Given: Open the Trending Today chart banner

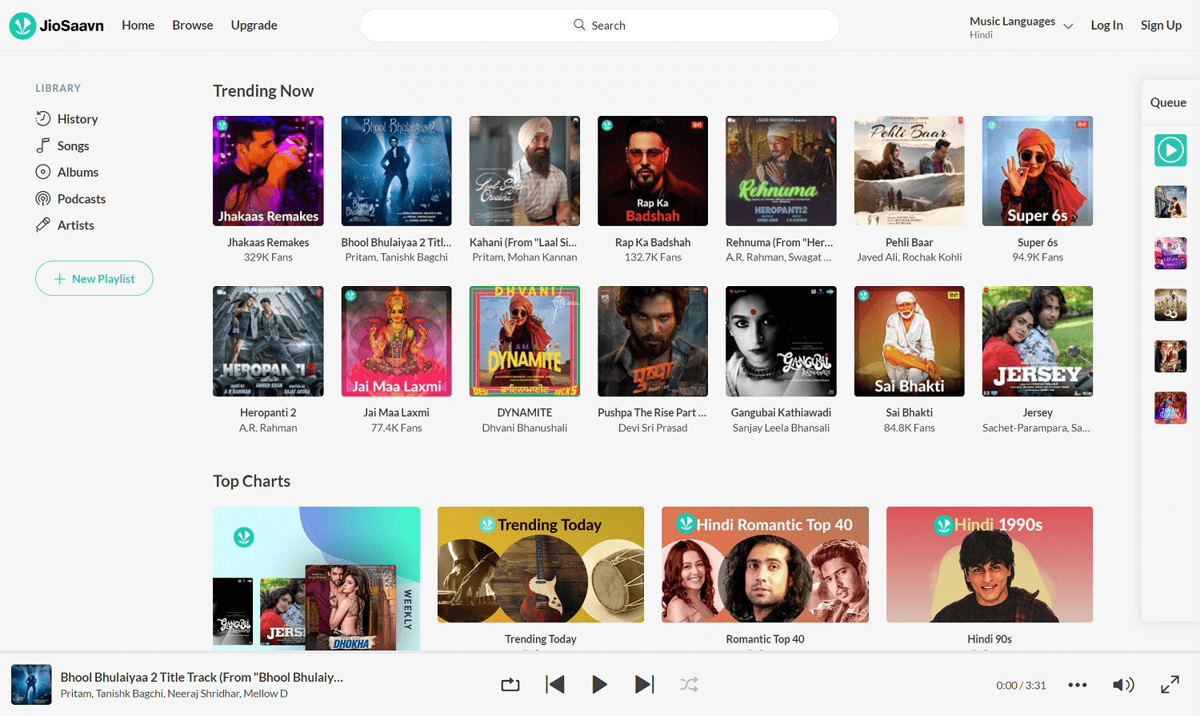Looking at the screenshot, I should (x=541, y=564).
